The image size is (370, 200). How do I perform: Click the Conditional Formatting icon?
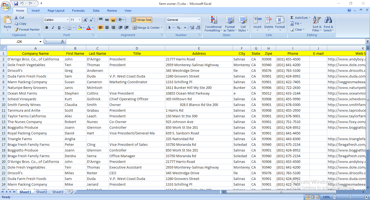point(213,21)
